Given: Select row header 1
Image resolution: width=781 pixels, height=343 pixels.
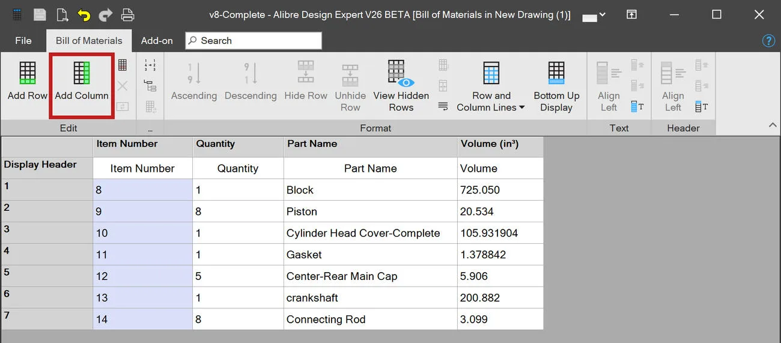Looking at the screenshot, I should 47,190.
